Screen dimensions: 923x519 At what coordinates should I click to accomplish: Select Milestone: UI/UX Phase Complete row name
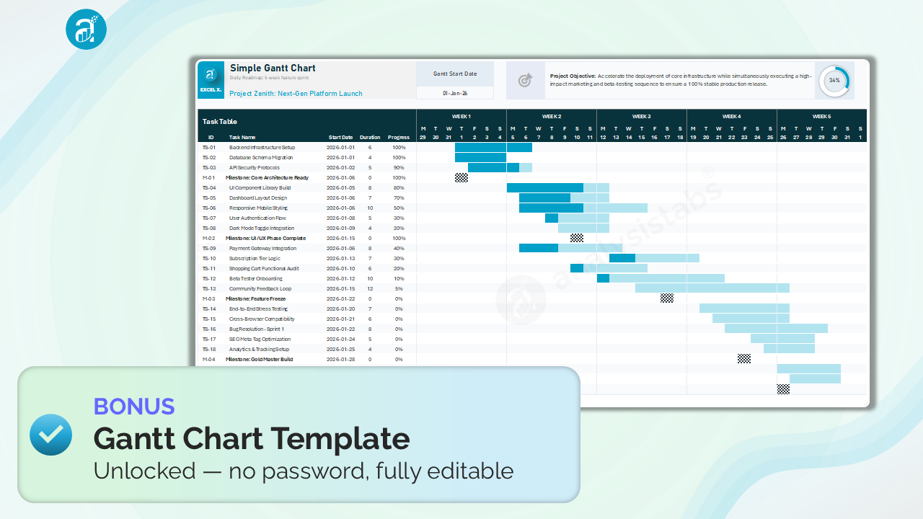click(265, 238)
